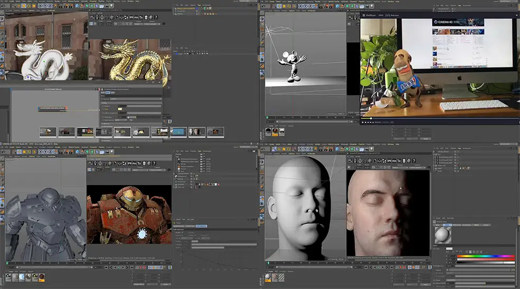Click the camera icon in head window toolbar
The height and width of the screenshot is (289, 520).
point(366,149)
